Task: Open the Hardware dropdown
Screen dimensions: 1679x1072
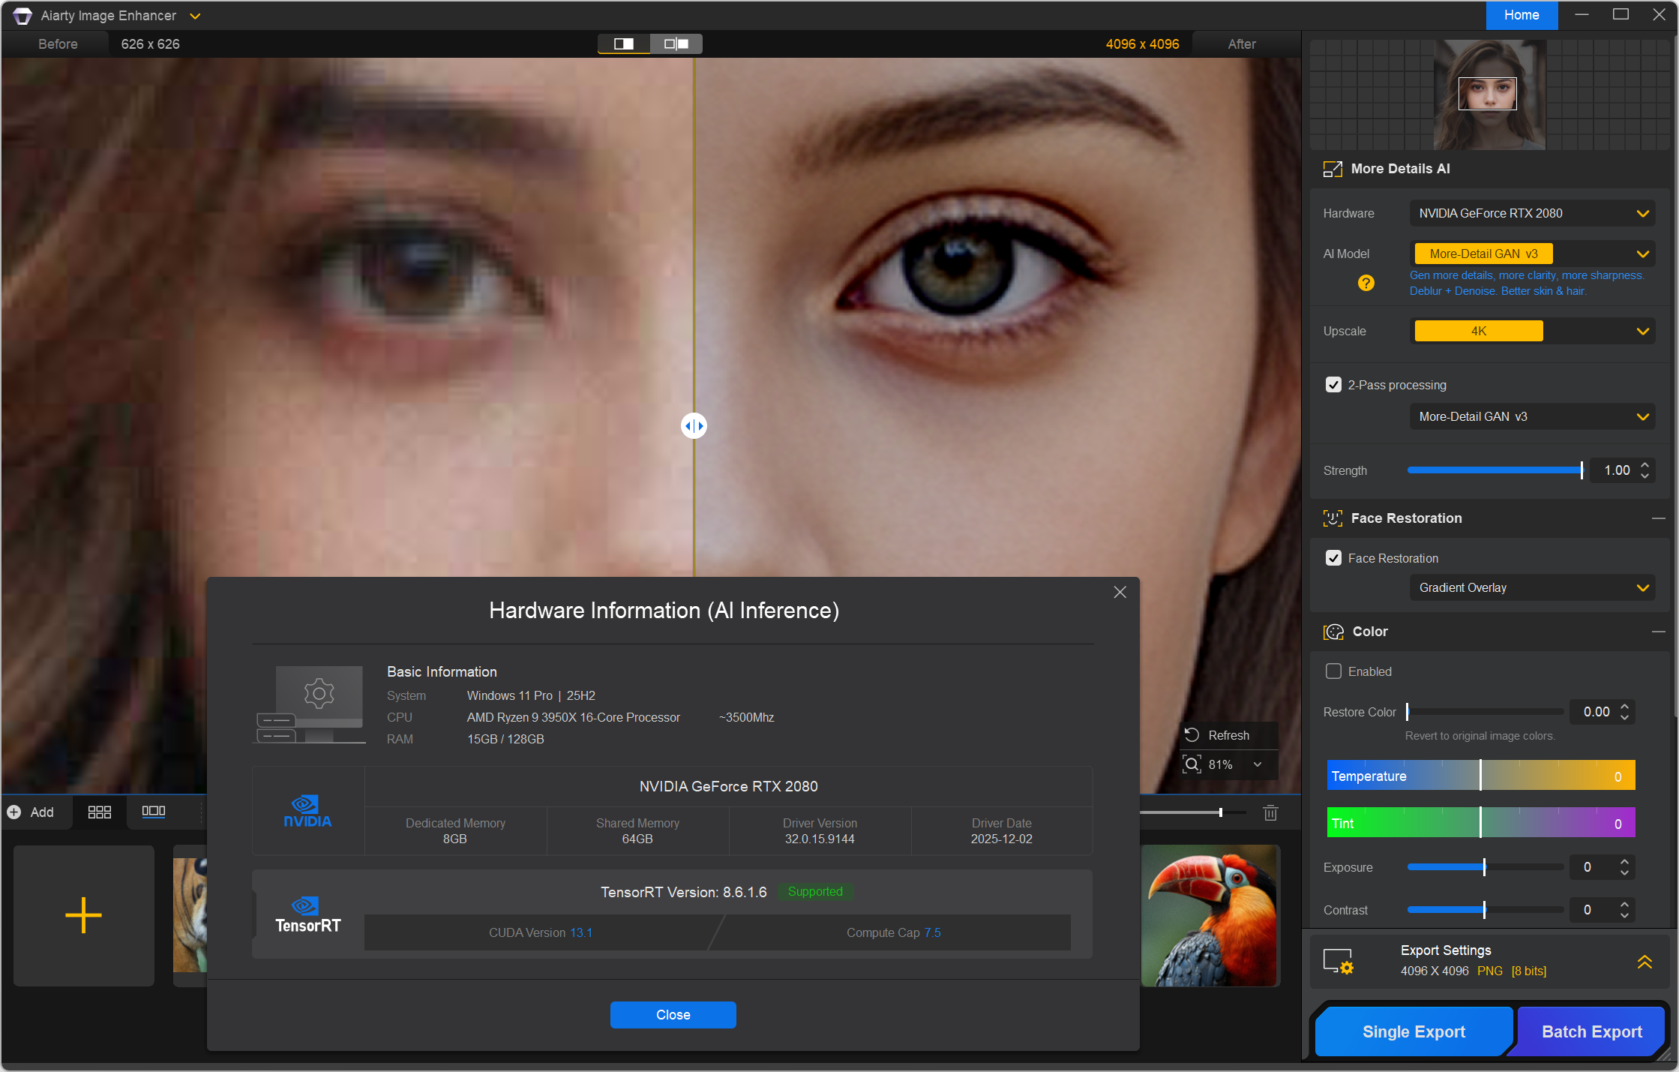Action: pos(1532,213)
